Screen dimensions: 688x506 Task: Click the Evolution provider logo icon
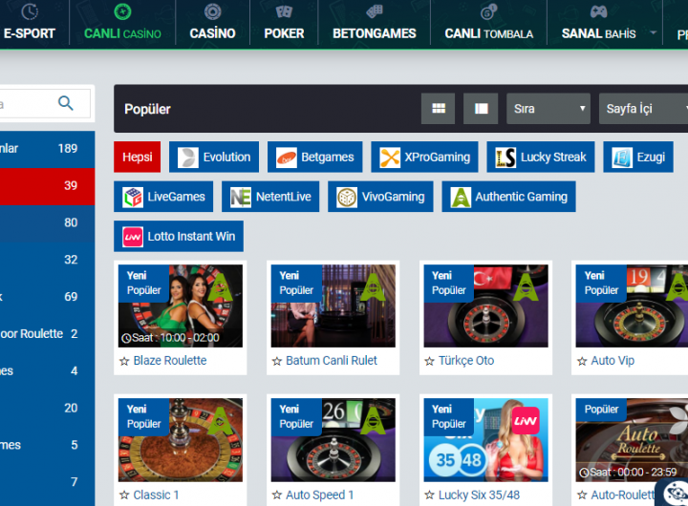[x=188, y=158]
